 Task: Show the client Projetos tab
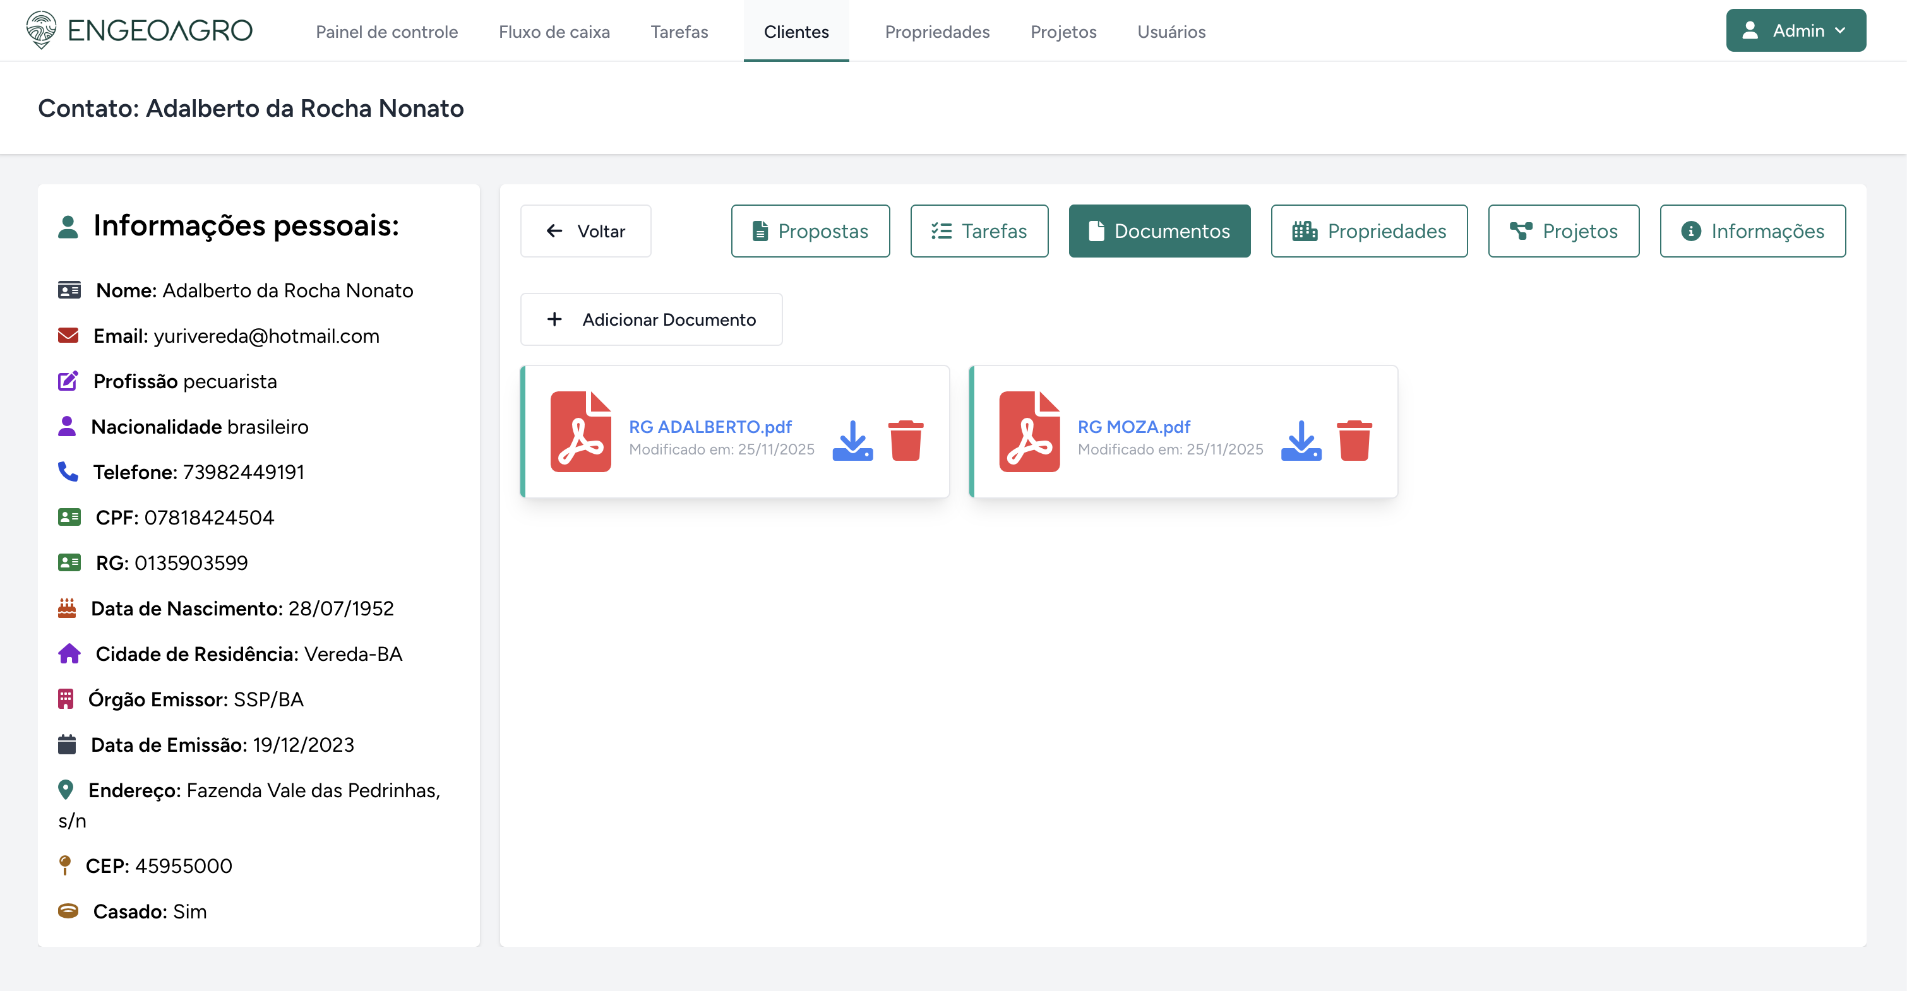(1563, 231)
